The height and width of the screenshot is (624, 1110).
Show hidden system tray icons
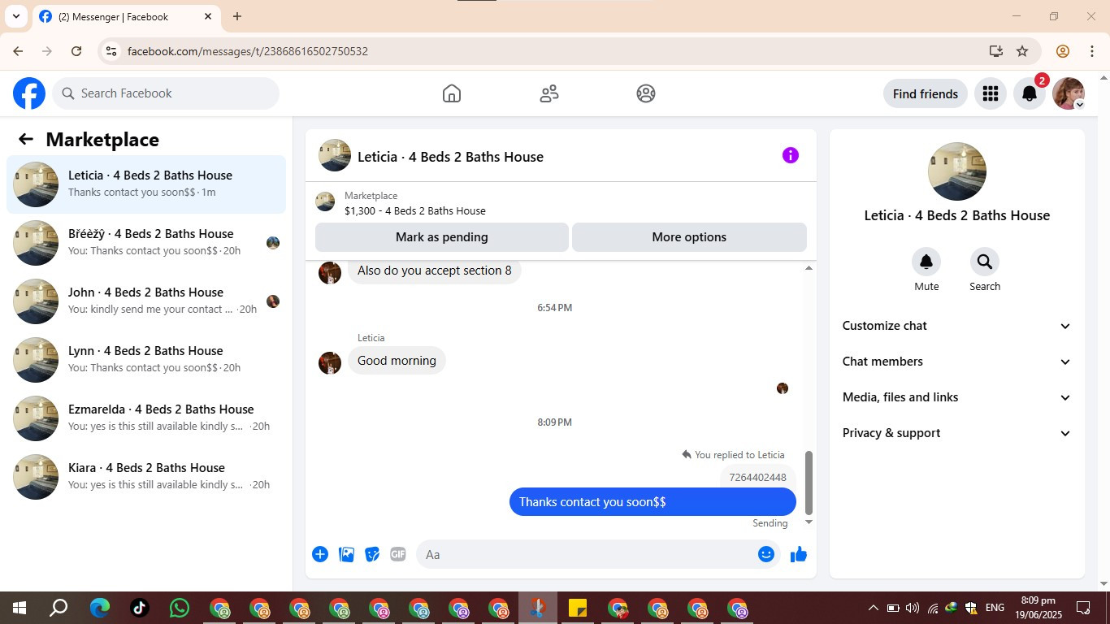click(x=874, y=608)
